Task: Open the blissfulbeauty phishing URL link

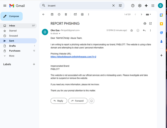Action: 73,57
